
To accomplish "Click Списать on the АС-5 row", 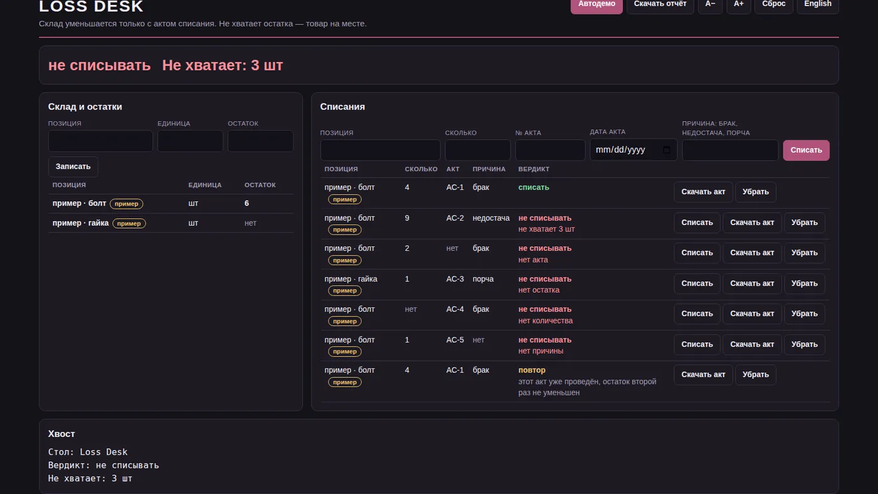I will click(697, 344).
